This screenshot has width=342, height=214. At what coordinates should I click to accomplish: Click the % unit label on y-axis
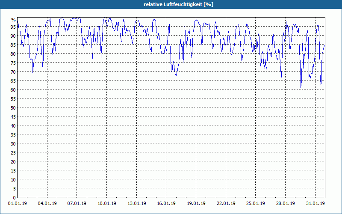coord(14,20)
